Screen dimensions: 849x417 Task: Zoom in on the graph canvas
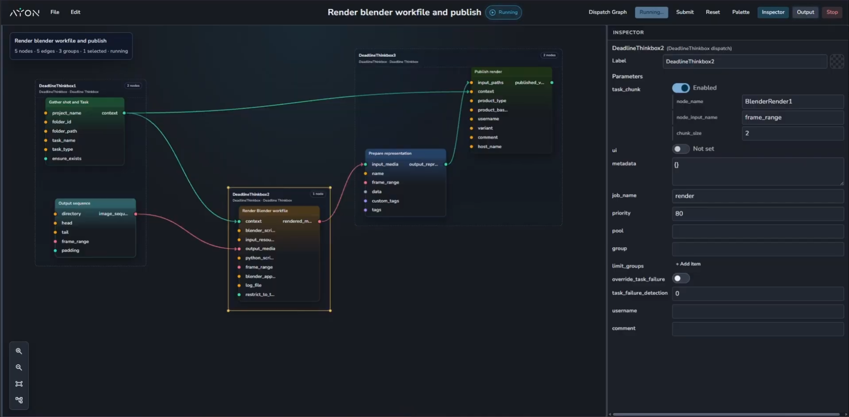[x=19, y=351]
